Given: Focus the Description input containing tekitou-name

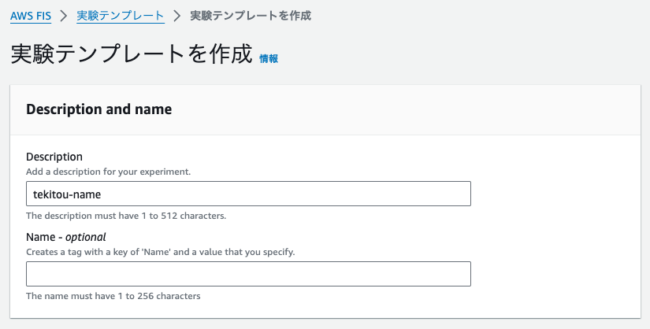Looking at the screenshot, I should [248, 194].
